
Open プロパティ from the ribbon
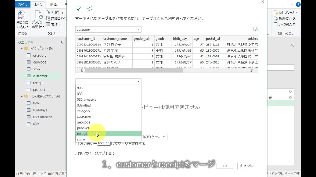pos(55,12)
